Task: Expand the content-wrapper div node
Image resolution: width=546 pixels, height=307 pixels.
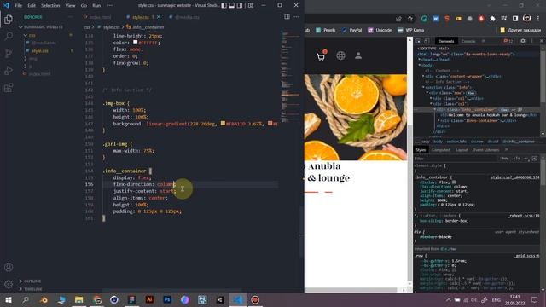Action: click(x=423, y=76)
